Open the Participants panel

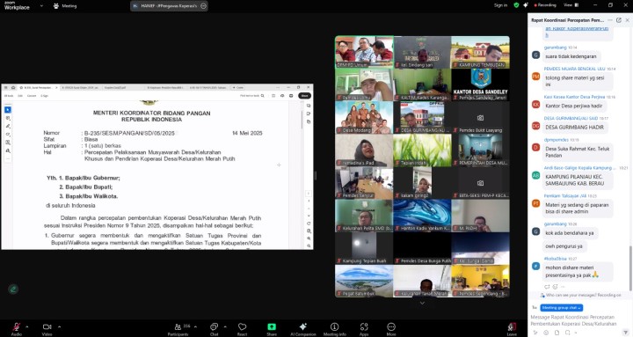click(x=178, y=328)
